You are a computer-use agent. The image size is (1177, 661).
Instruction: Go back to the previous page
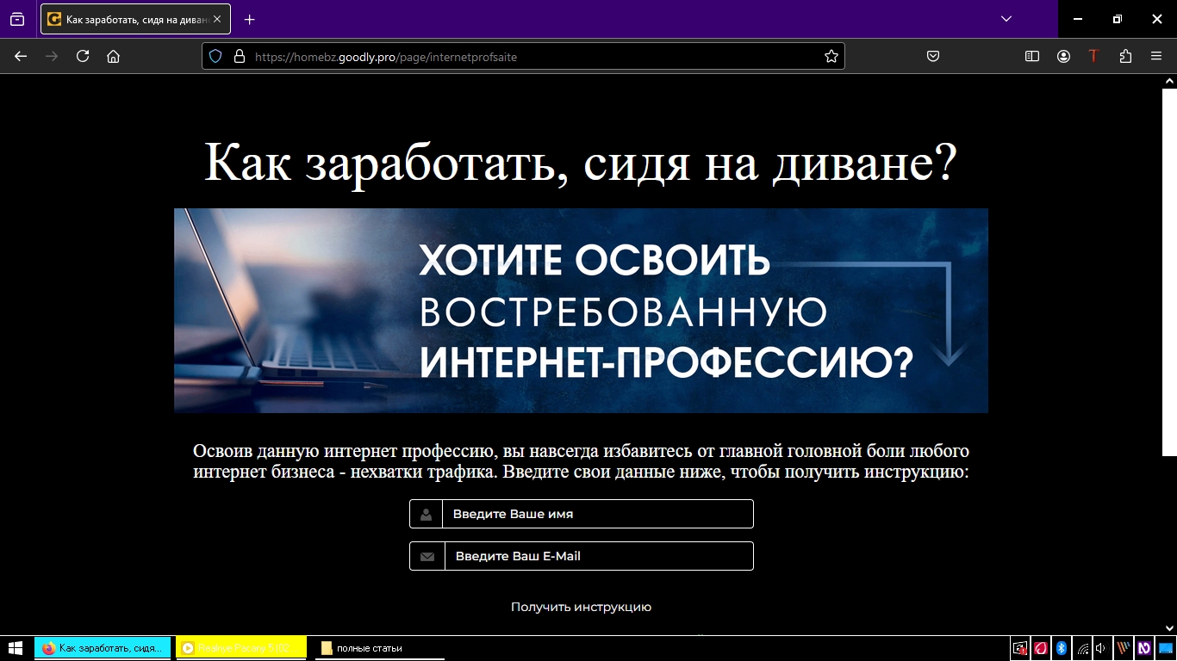21,56
